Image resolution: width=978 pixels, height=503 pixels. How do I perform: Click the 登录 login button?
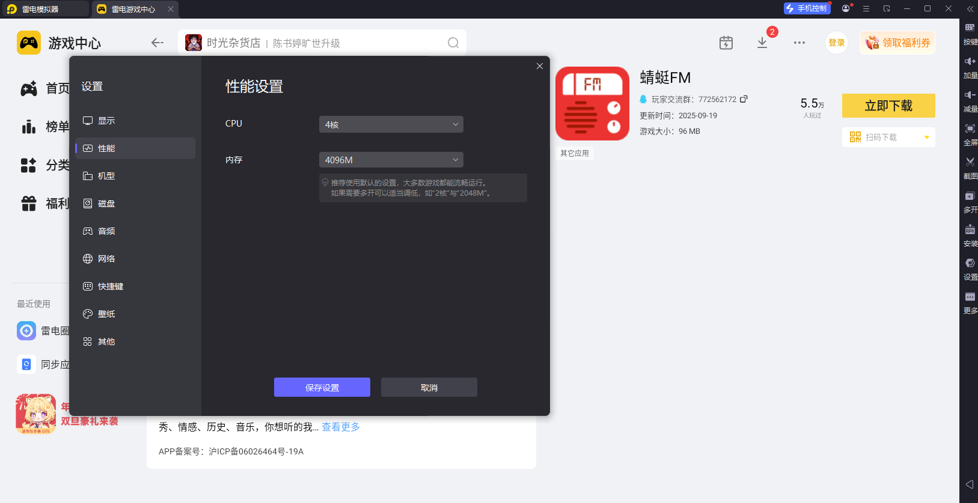[837, 43]
